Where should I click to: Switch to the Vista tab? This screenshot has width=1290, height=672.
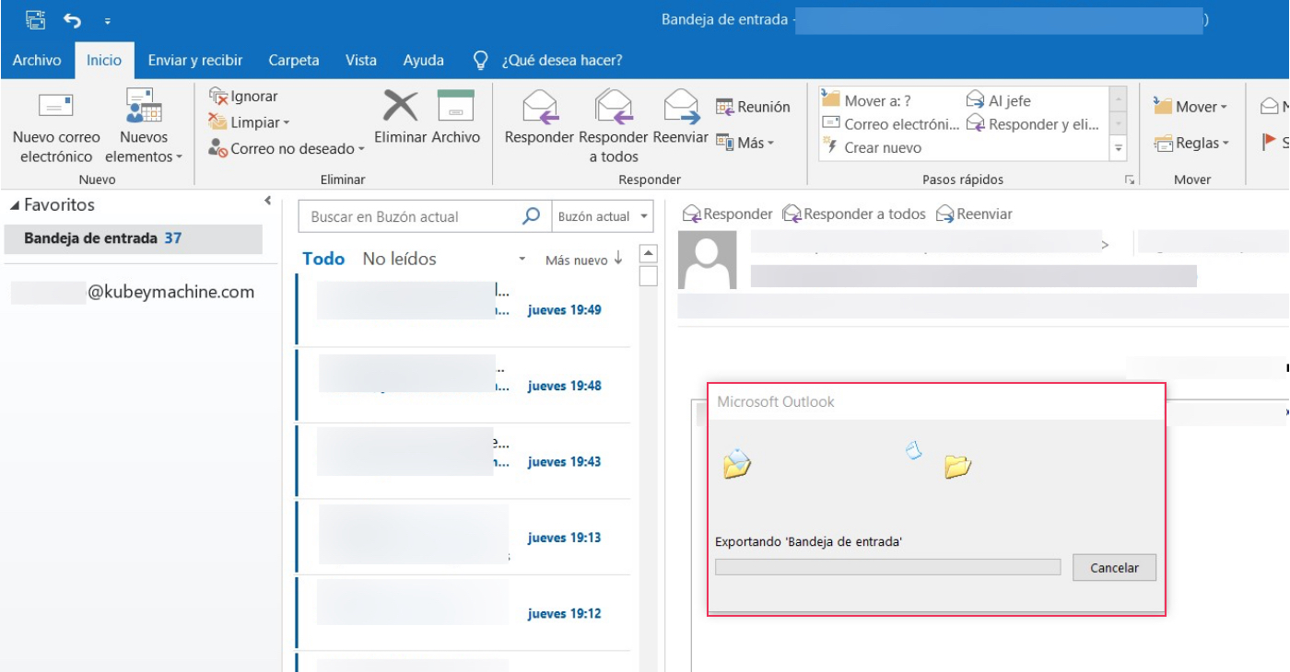pyautogui.click(x=361, y=60)
